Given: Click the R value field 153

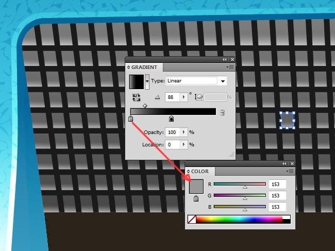Looking at the screenshot, I should (277, 184).
